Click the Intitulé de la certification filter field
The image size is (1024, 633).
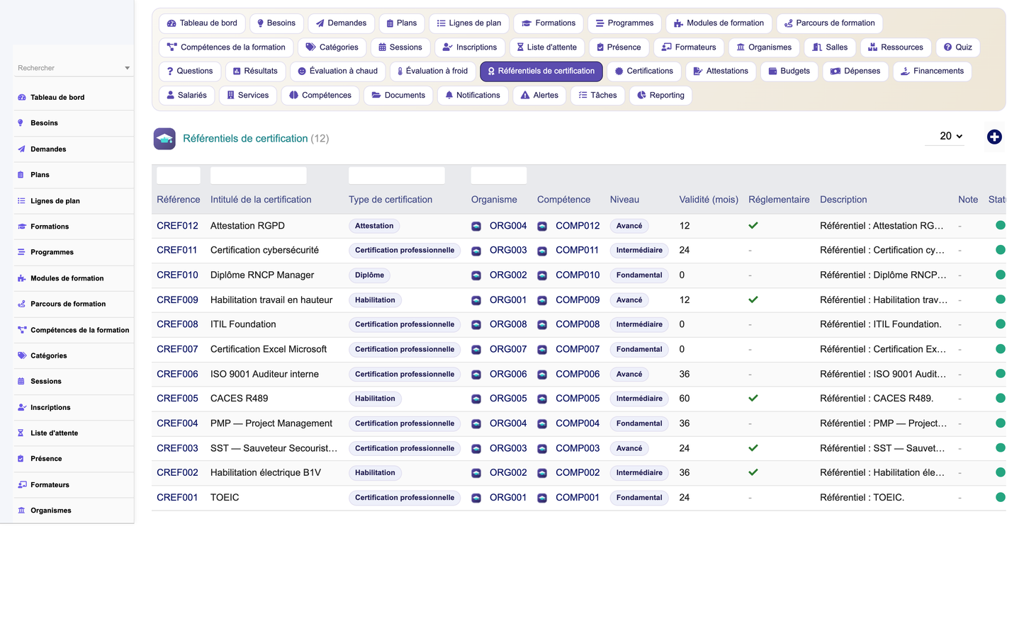259,175
